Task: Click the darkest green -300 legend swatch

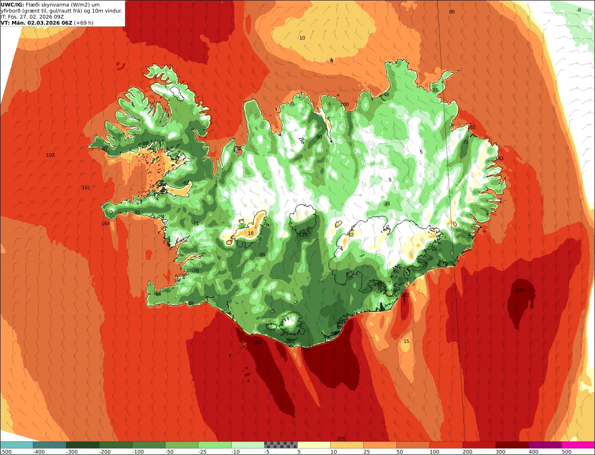Action: 83,445
